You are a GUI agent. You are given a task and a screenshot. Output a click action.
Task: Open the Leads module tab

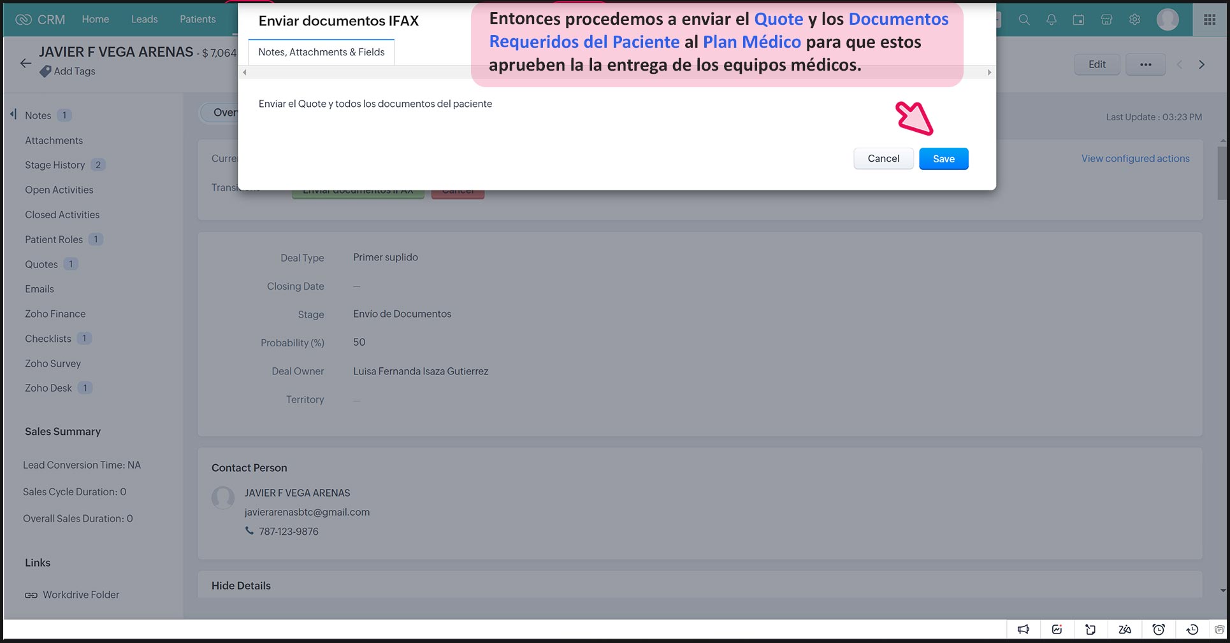(x=144, y=19)
